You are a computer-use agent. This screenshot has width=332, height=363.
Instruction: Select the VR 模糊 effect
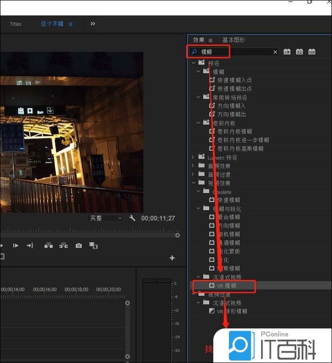click(x=227, y=286)
